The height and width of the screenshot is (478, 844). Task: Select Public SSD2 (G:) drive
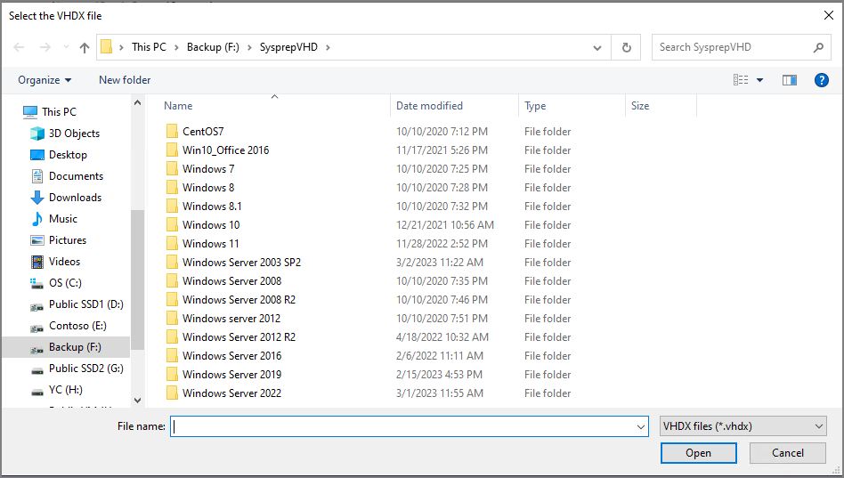(x=86, y=369)
